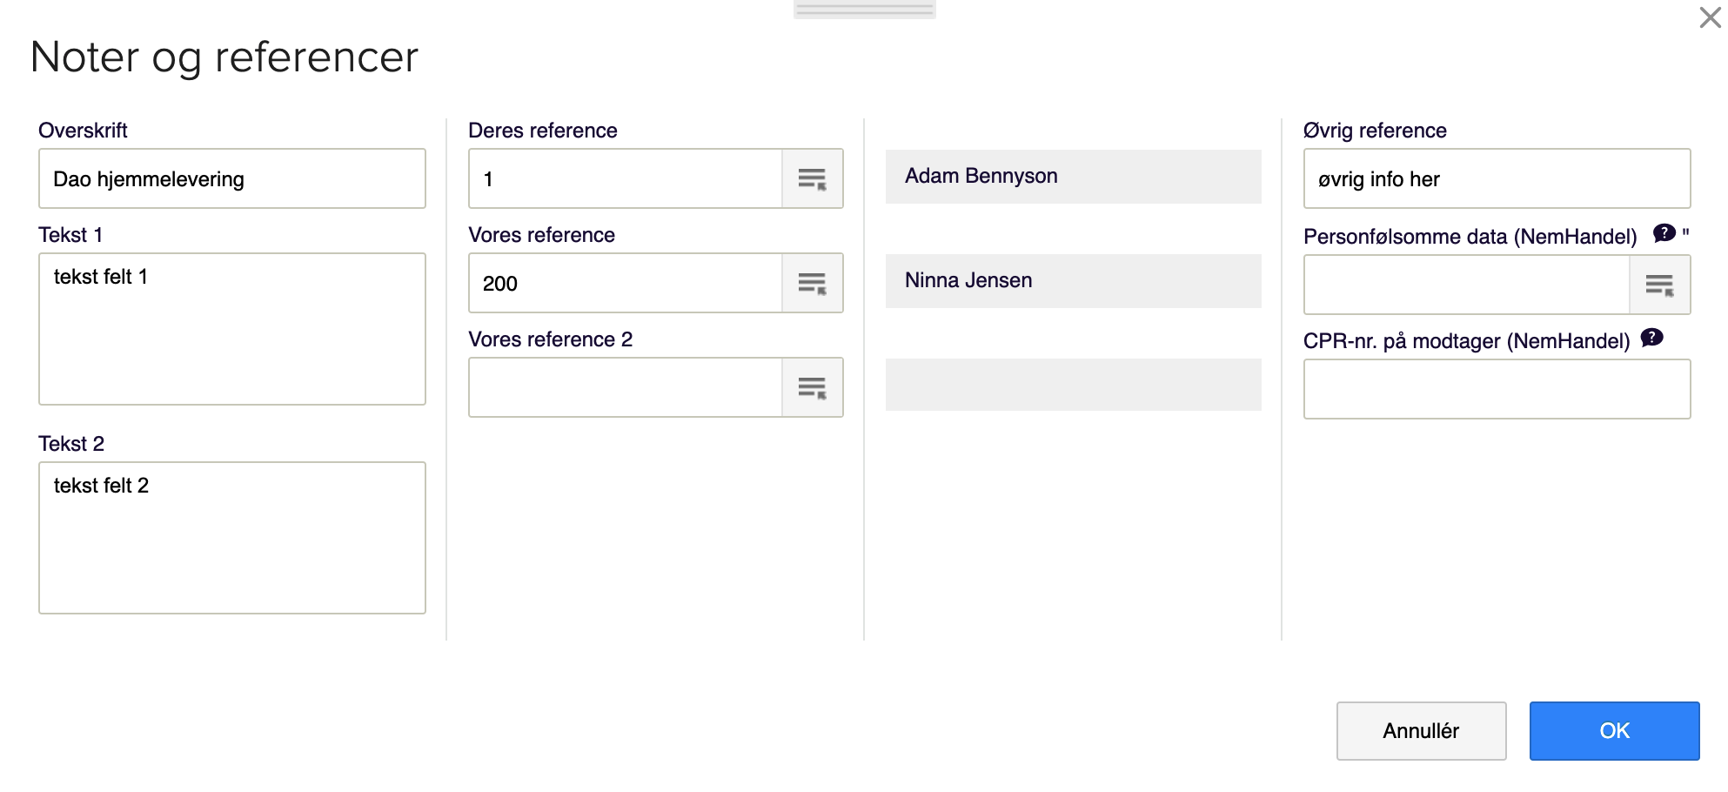This screenshot has height=792, width=1728.
Task: Open lookup for Personfølsomme data field
Action: [1659, 285]
